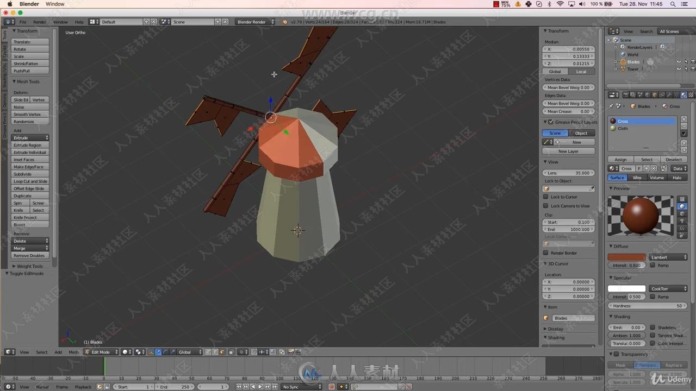The width and height of the screenshot is (696, 391).
Task: Jump to the first frame
Action: [x=239, y=387]
